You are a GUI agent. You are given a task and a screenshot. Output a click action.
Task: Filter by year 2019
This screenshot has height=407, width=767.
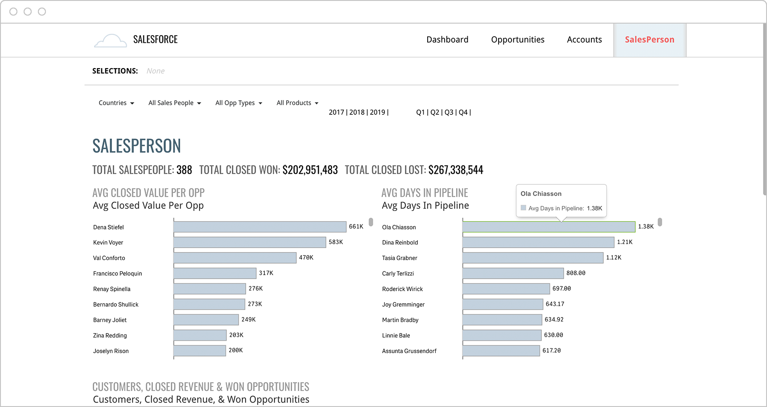[x=377, y=112]
